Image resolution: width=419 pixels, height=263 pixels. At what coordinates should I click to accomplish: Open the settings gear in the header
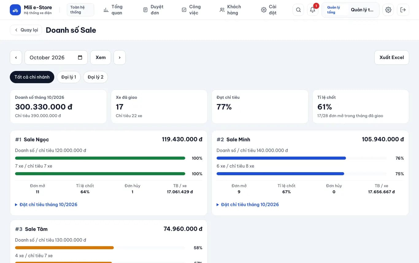pos(388,10)
